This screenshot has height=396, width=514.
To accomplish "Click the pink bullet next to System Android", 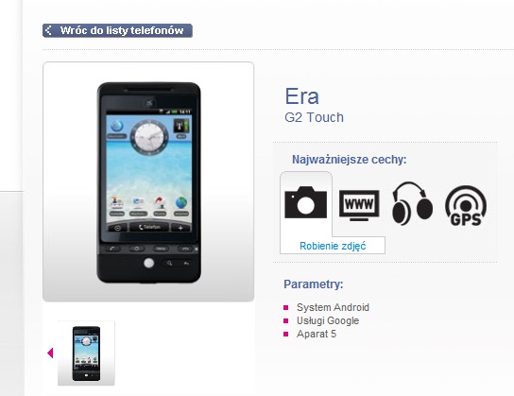I will (x=286, y=307).
